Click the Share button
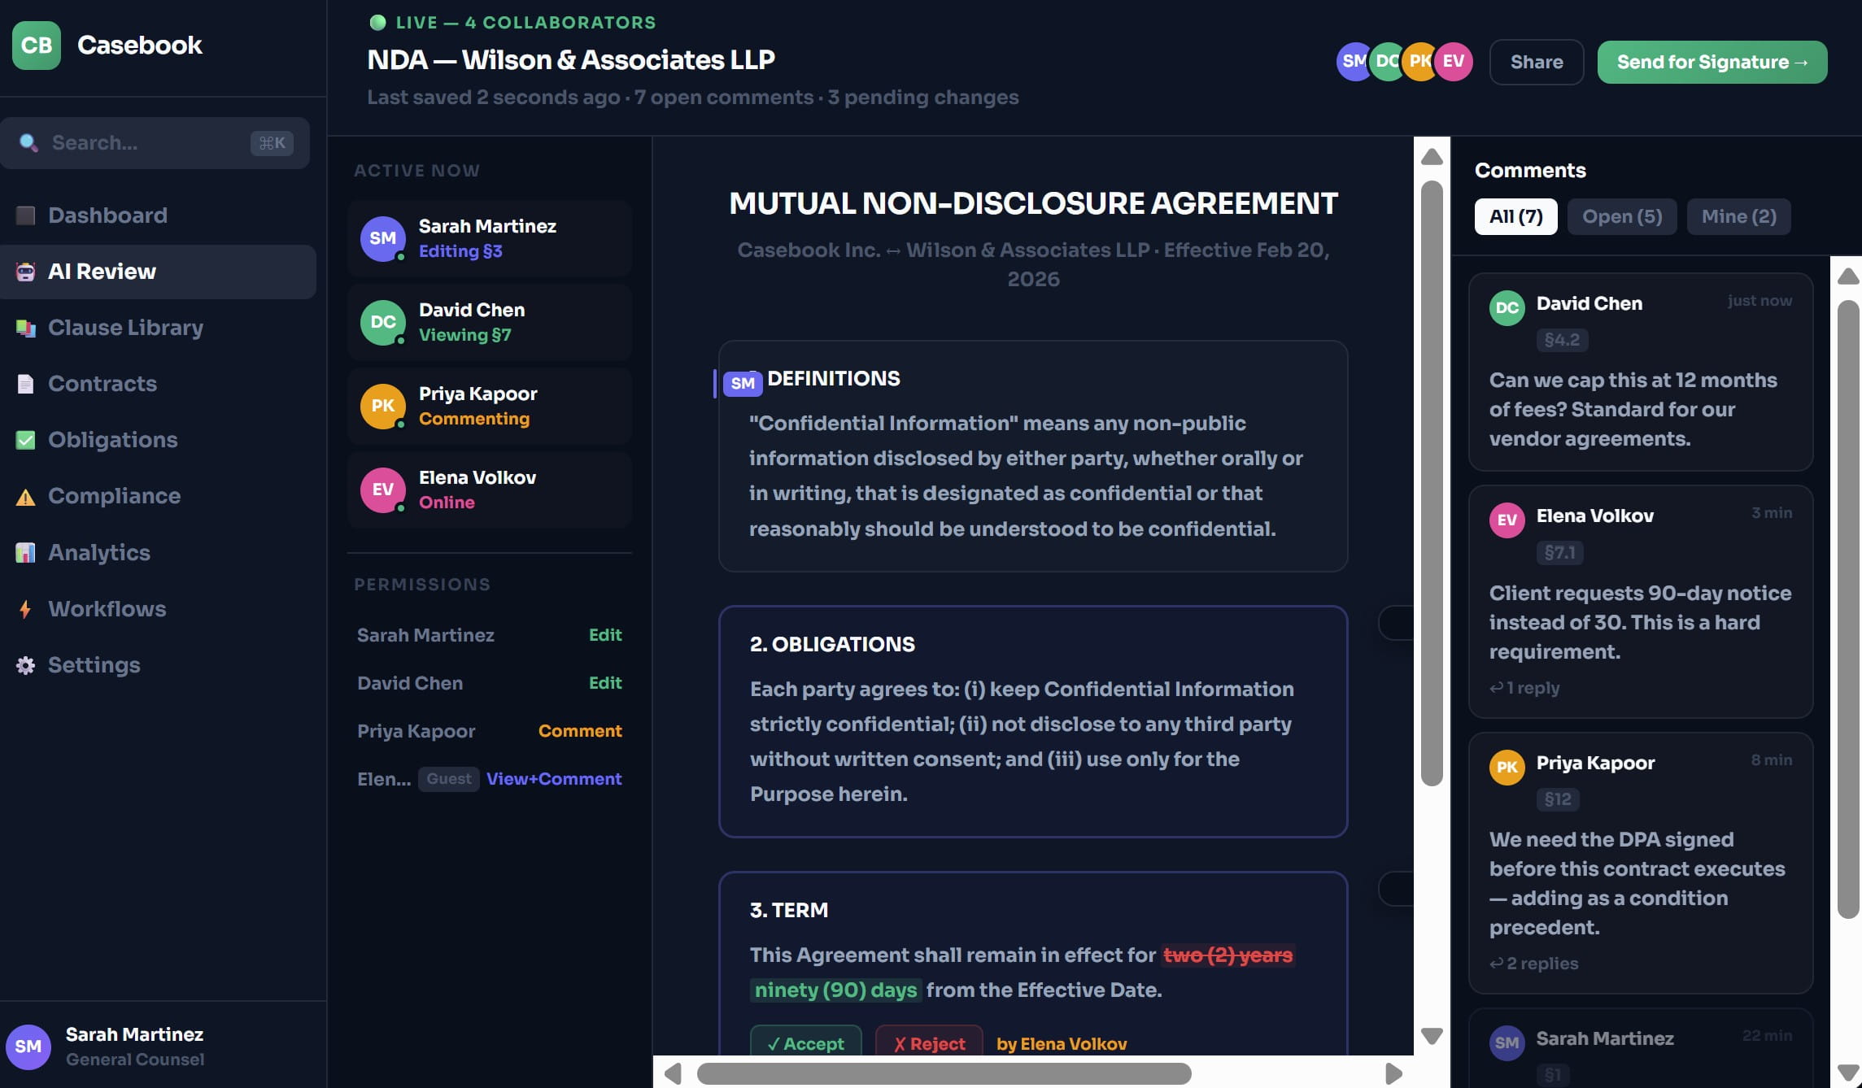The image size is (1862, 1088). tap(1536, 62)
